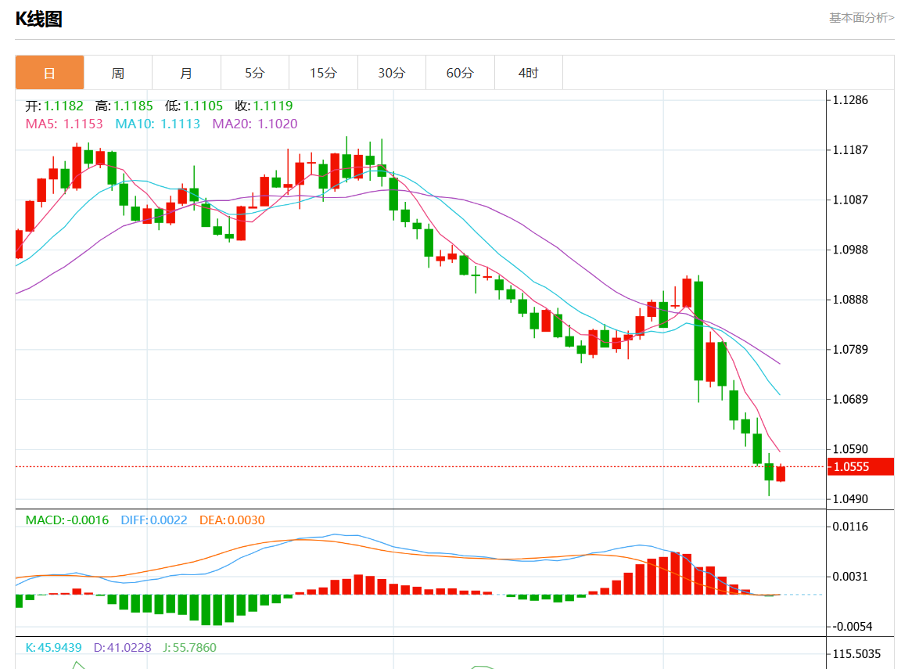The width and height of the screenshot is (912, 669).
Task: Open the 基本面分析 link
Action: coord(861,17)
